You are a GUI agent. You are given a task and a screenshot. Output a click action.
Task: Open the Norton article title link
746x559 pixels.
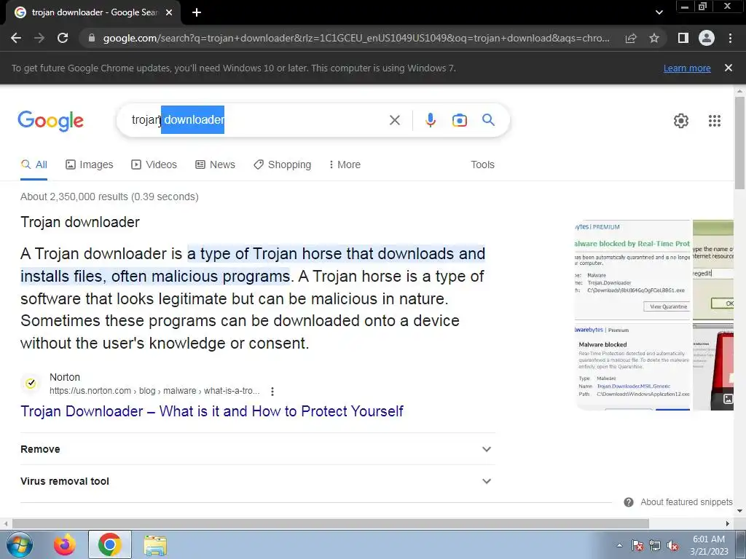tap(212, 411)
